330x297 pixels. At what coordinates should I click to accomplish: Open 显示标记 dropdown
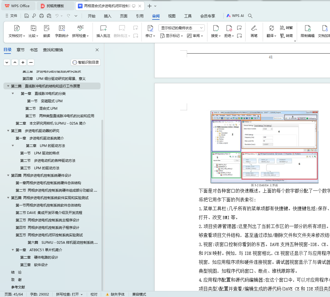pos(172,36)
